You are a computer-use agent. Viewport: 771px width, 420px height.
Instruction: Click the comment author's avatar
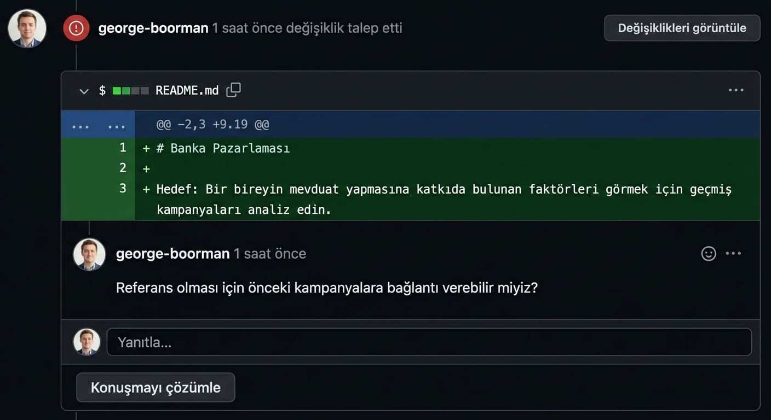point(89,254)
